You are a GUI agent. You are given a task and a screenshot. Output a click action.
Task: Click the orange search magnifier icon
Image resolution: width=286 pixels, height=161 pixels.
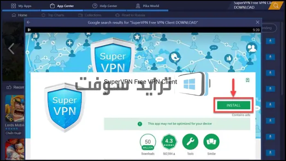pyautogui.click(x=276, y=5)
